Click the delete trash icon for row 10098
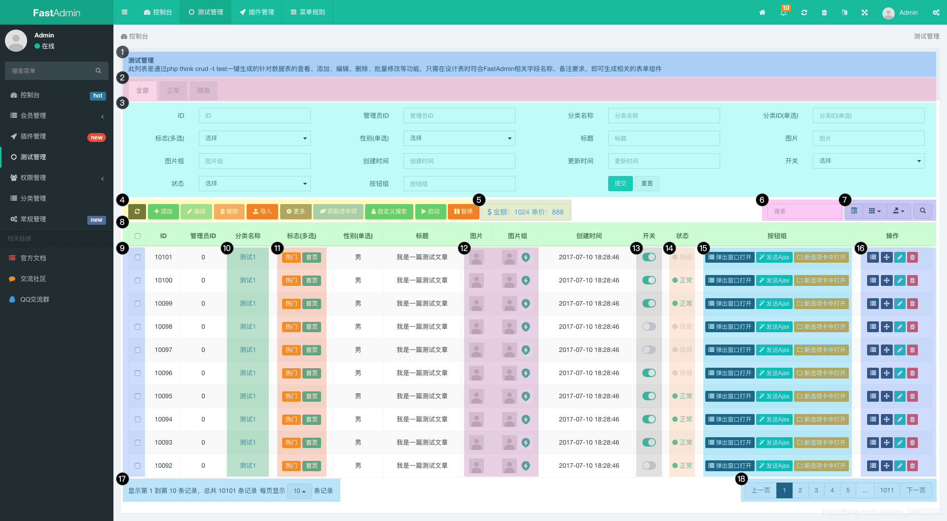This screenshot has height=521, width=947. tap(912, 327)
